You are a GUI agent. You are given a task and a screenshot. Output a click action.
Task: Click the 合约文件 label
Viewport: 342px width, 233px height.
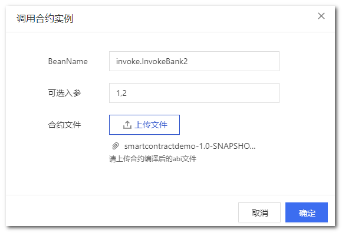tap(64, 125)
